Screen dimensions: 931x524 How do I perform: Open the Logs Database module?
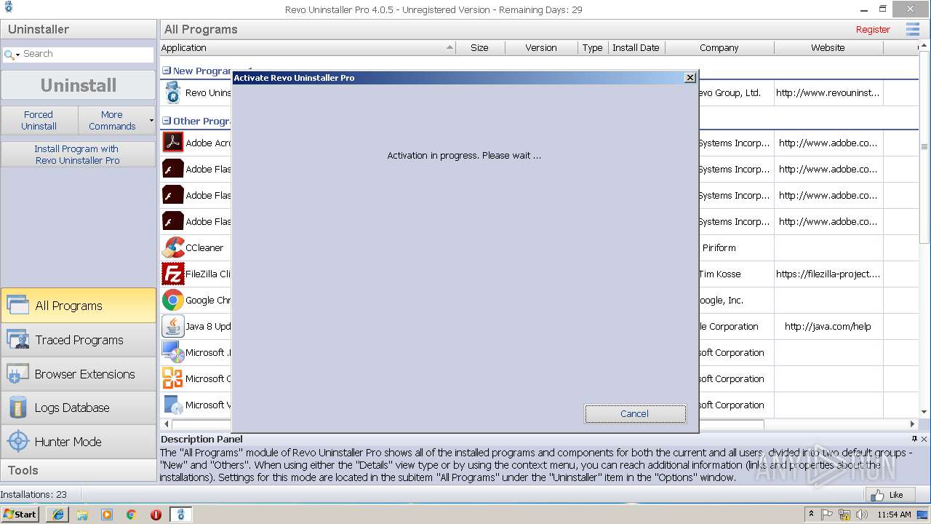[x=78, y=408]
